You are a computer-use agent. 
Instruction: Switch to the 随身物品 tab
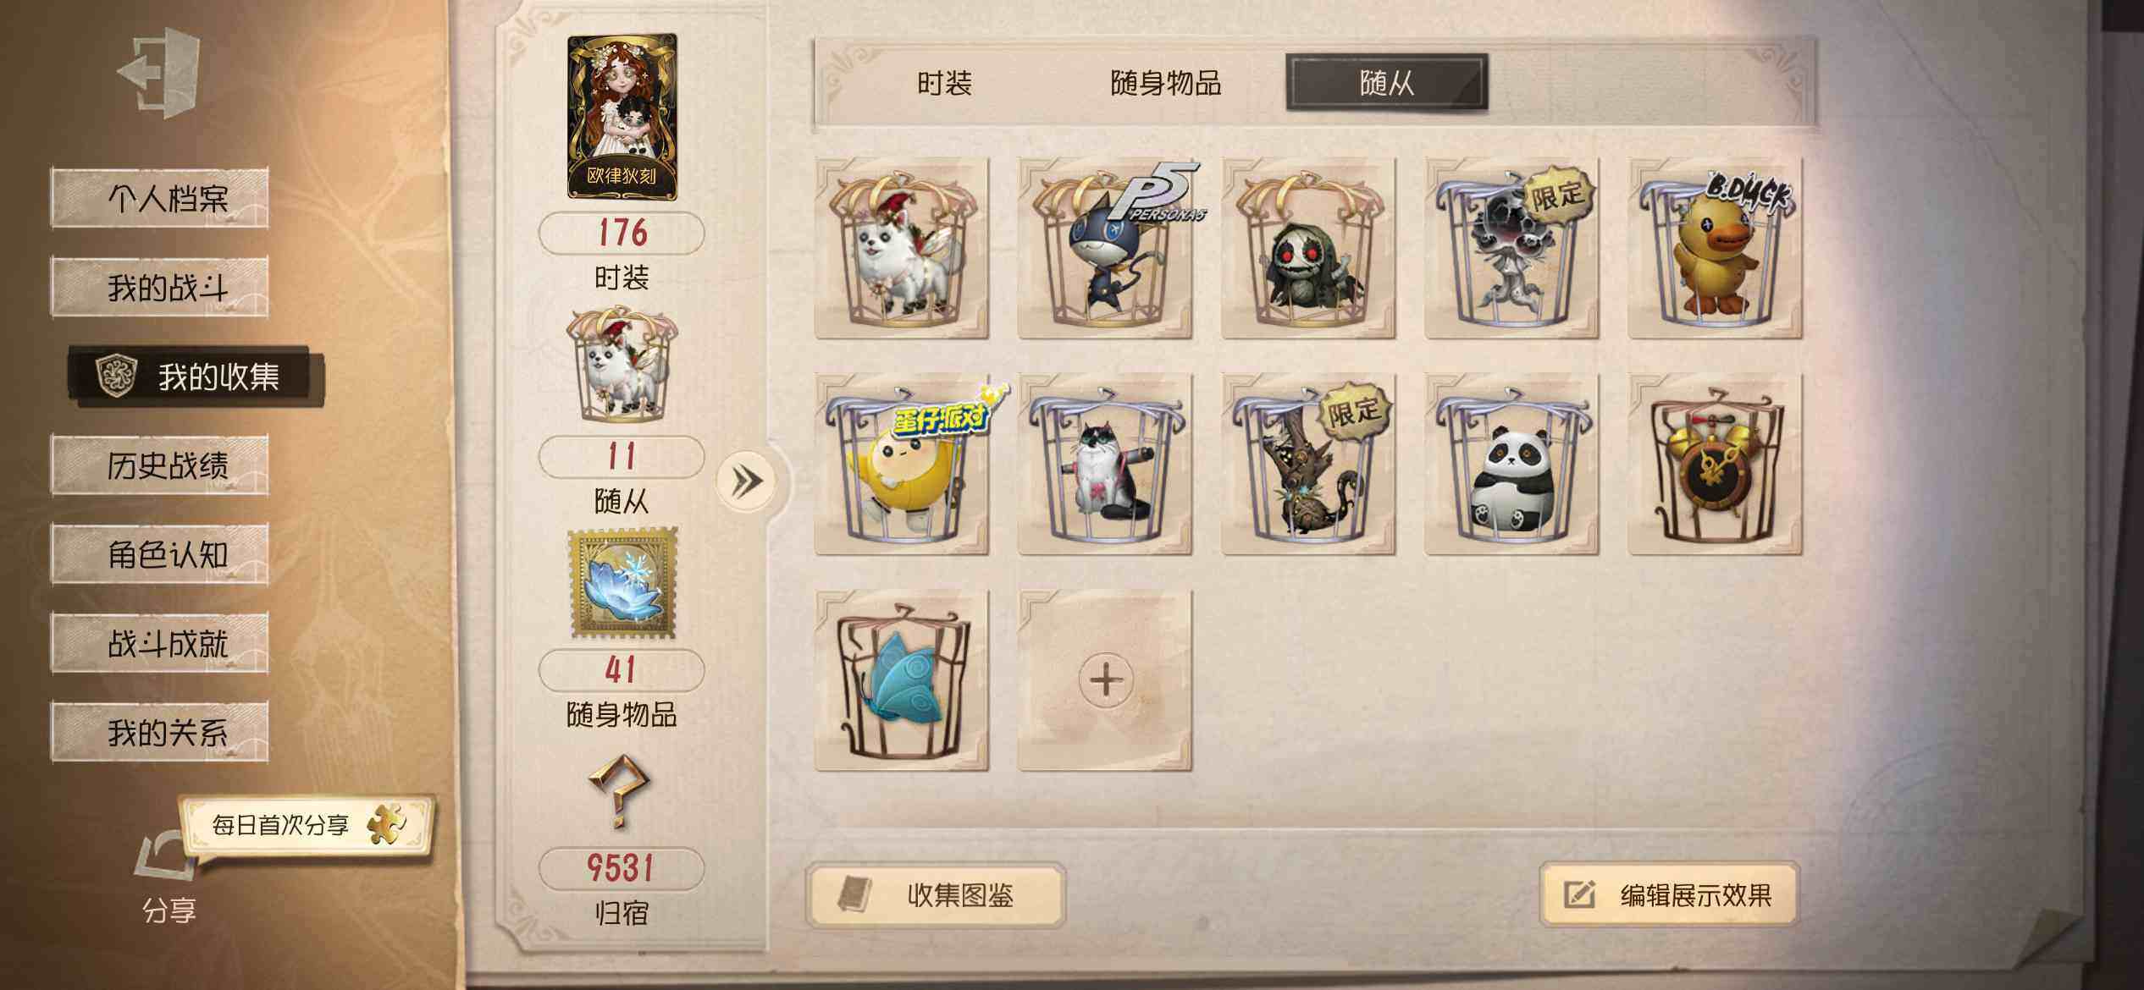[x=1165, y=83]
